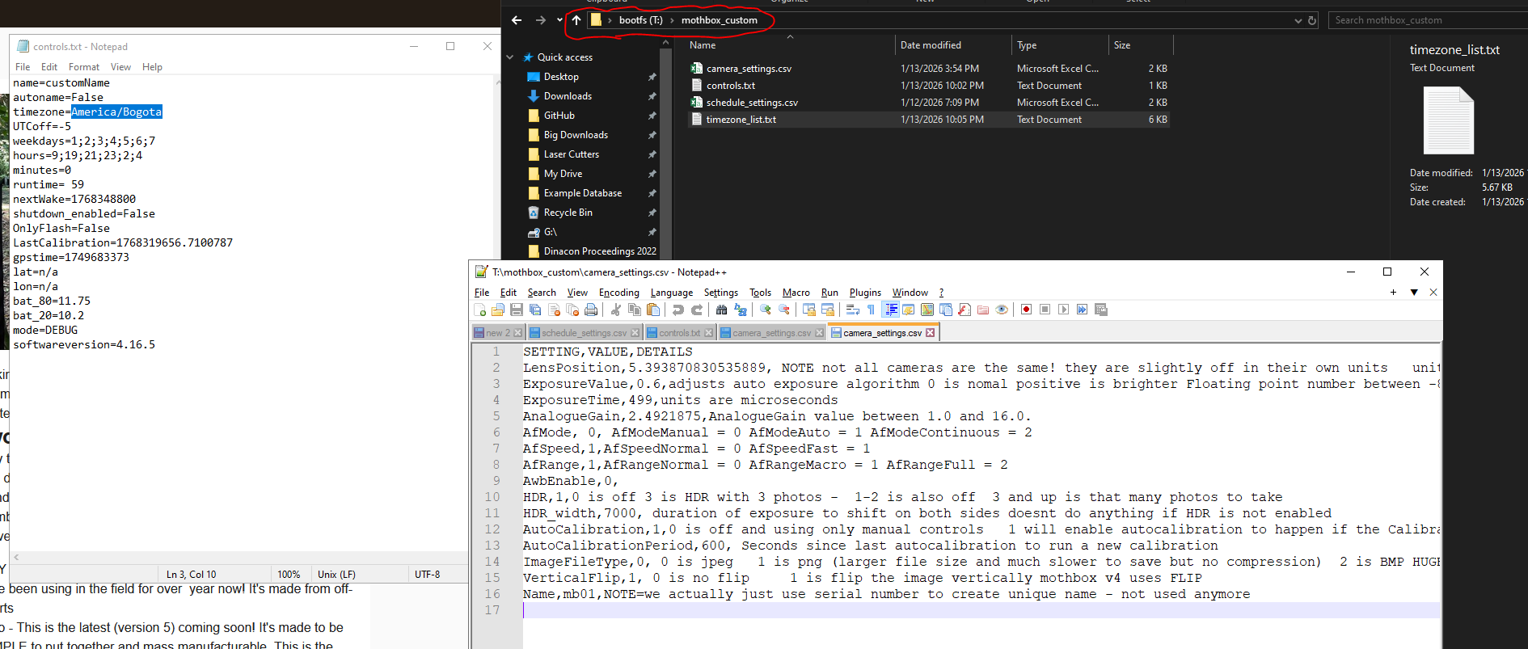Open Find with the binoculars icon
This screenshot has width=1528, height=649.
point(721,310)
